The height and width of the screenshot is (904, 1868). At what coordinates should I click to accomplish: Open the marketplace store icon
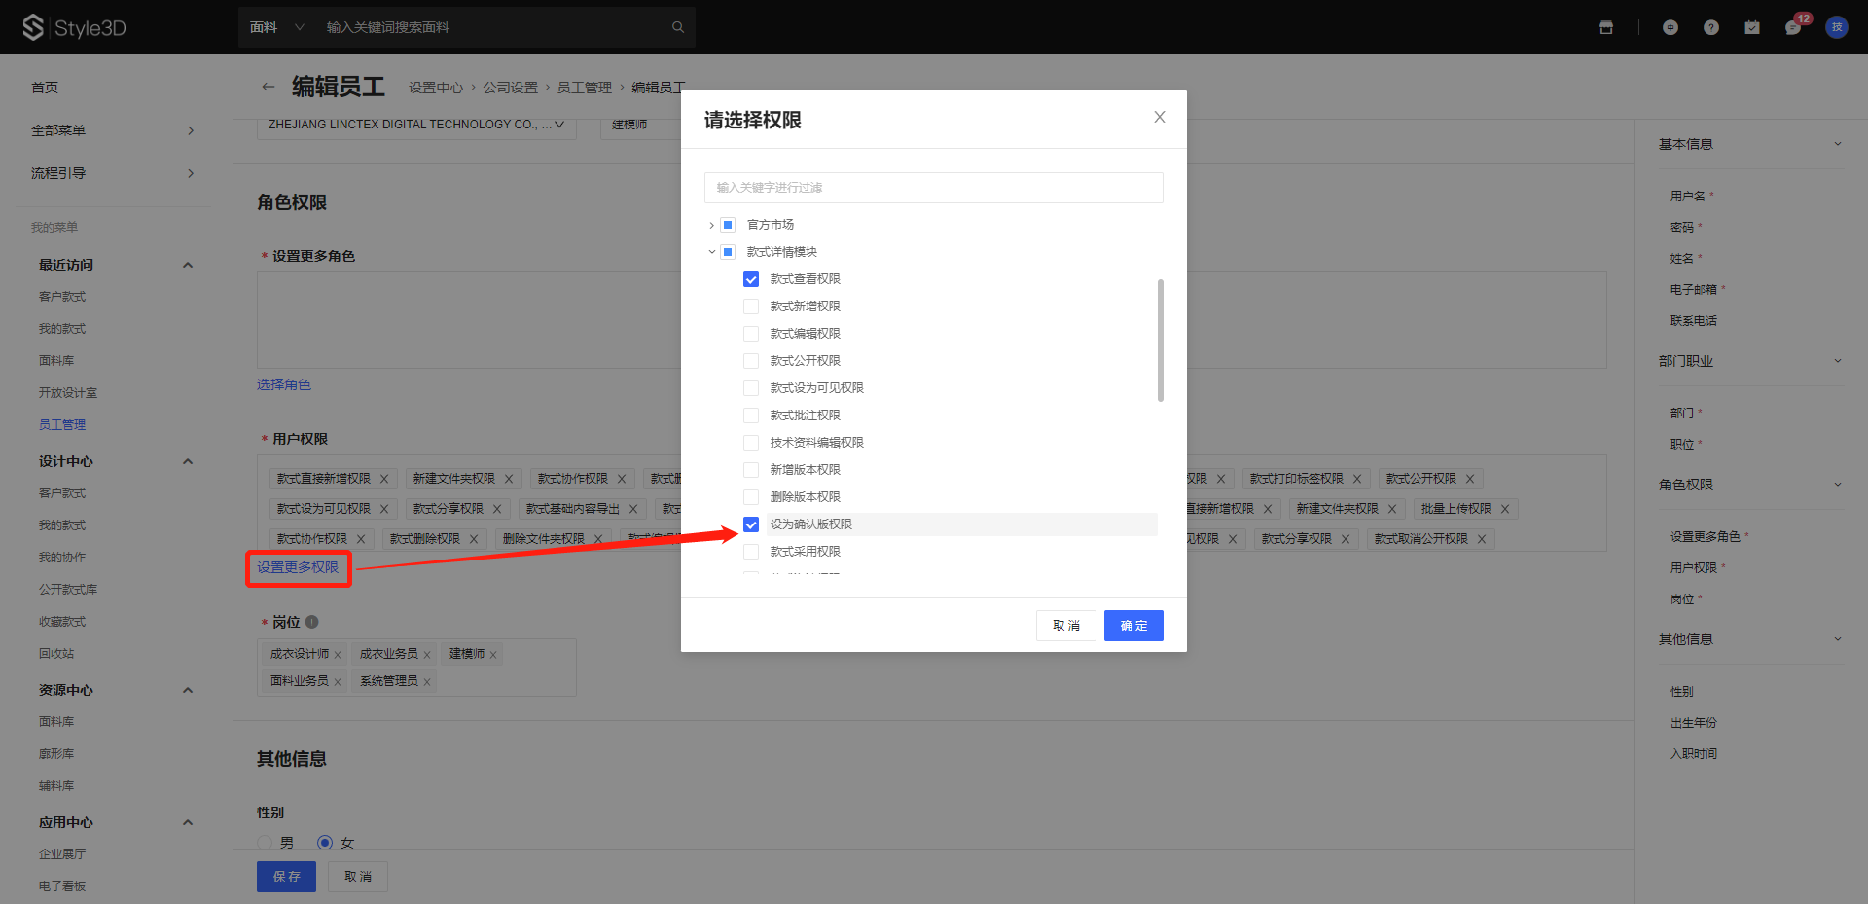[1606, 27]
